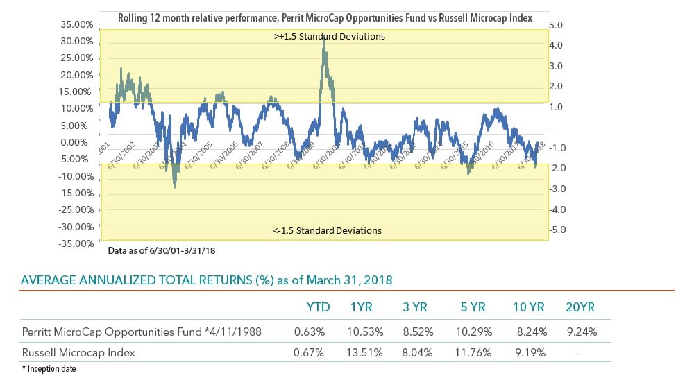Click the 9.24% value in the table
Screen dimensions: 685x378
(581, 331)
